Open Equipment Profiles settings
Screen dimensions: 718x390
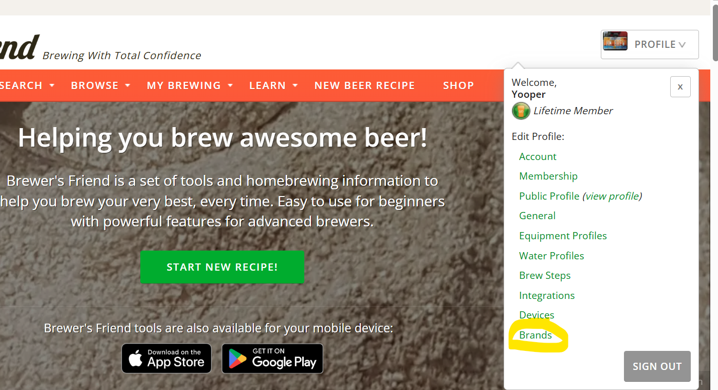tap(563, 236)
